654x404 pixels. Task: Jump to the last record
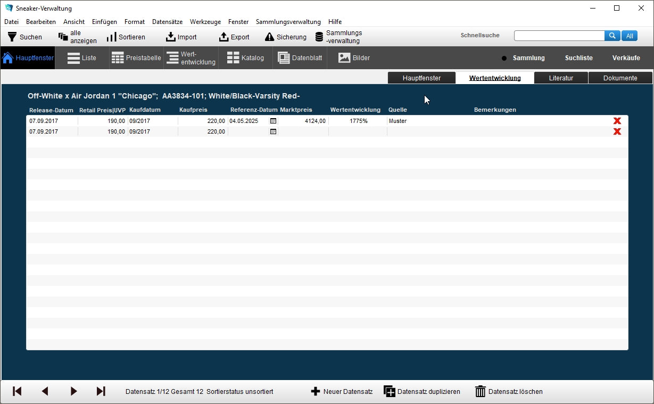(101, 392)
